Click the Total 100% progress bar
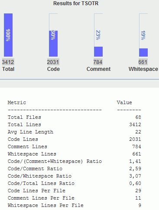The width and height of the screenshot is (159, 210). pos(8,35)
